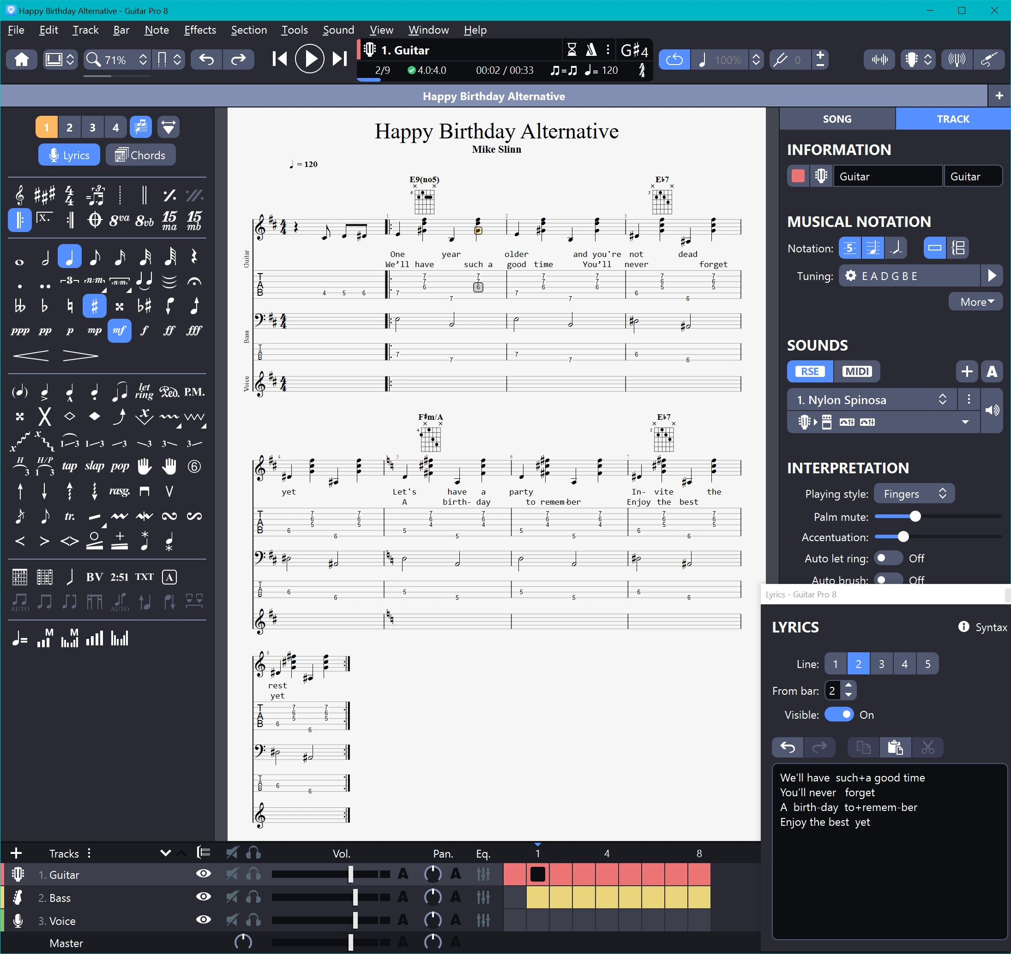Toggle Auto let ring switch
The width and height of the screenshot is (1011, 954).
pyautogui.click(x=888, y=558)
